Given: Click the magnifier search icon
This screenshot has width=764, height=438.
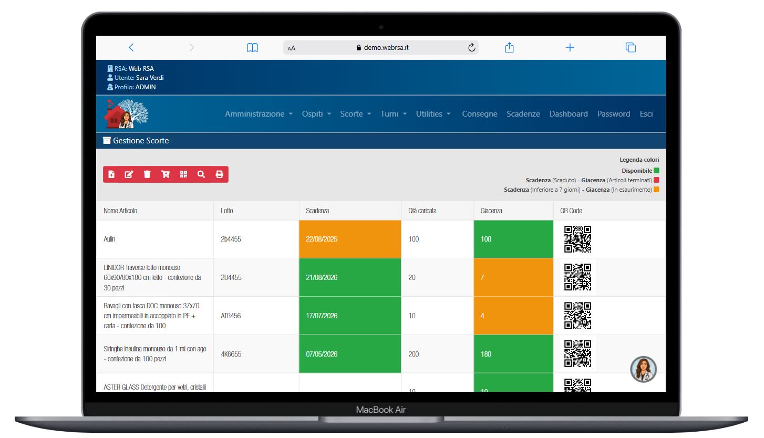Looking at the screenshot, I should click(x=201, y=175).
